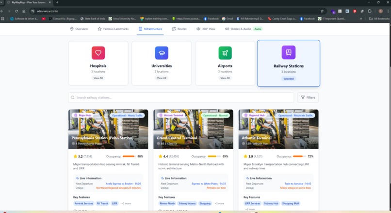
Task: Open the Pennsylvania Station card image
Action: [108, 129]
